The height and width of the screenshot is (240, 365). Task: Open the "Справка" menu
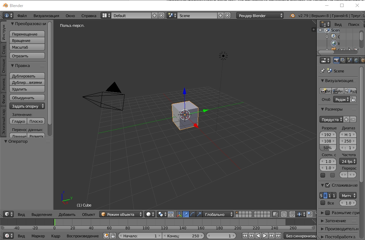[x=89, y=16]
